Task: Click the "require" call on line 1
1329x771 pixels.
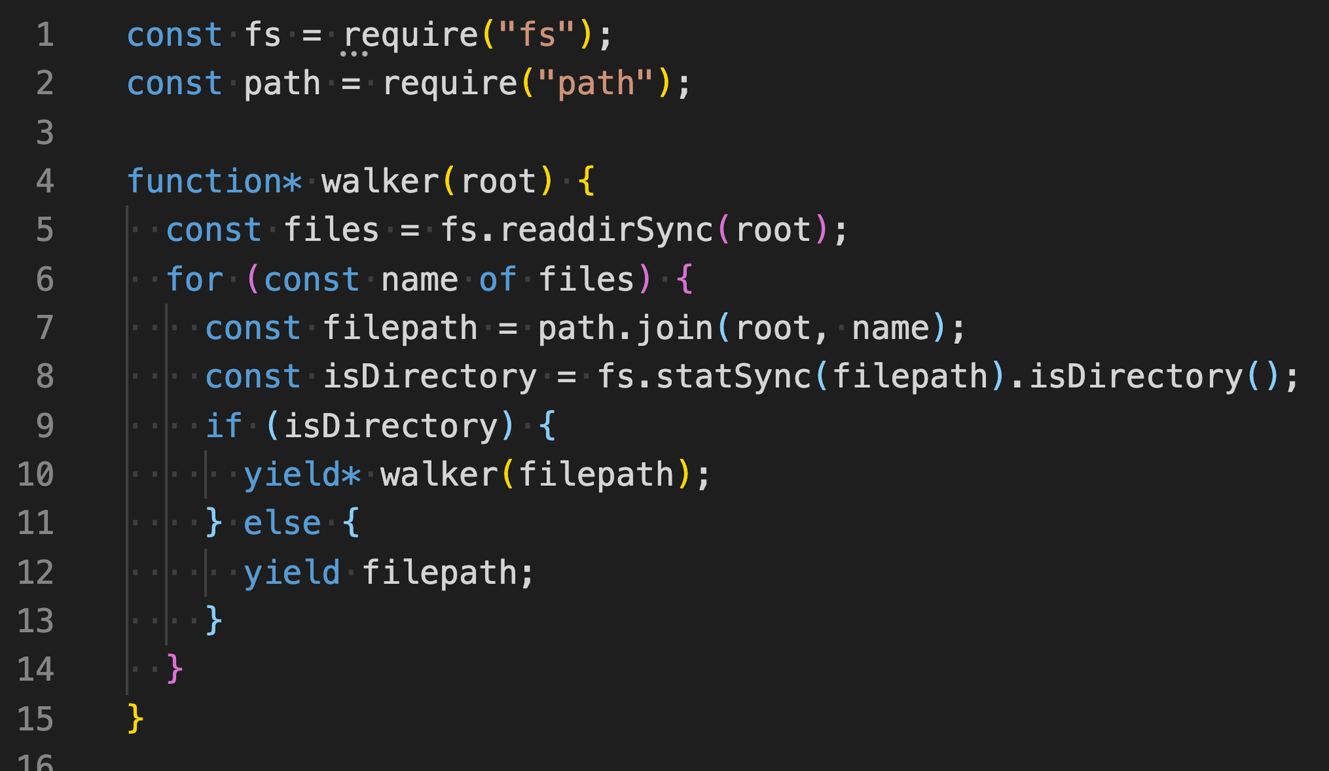Action: 411,35
